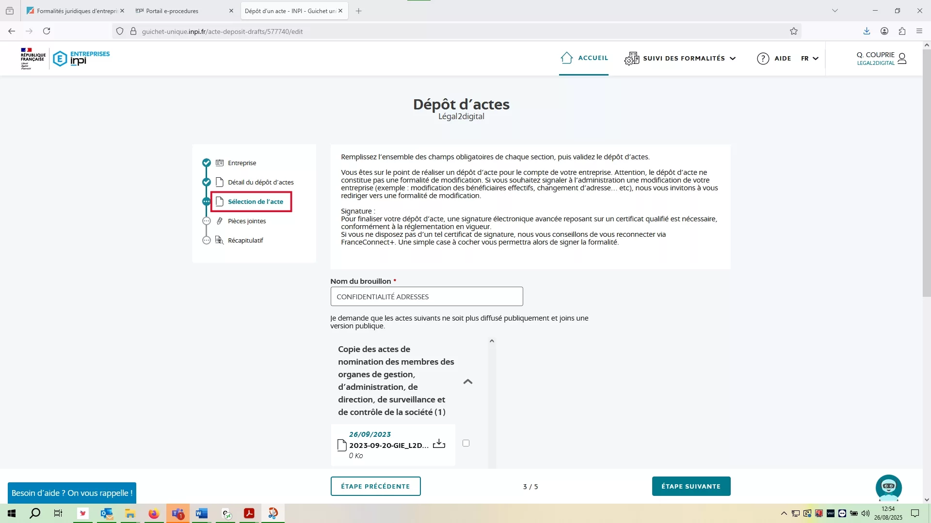Click Étape précédente button
931x523 pixels.
pyautogui.click(x=375, y=486)
